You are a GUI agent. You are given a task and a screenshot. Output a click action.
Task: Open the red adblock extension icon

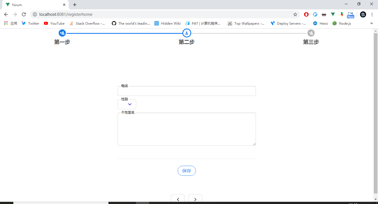(306, 14)
